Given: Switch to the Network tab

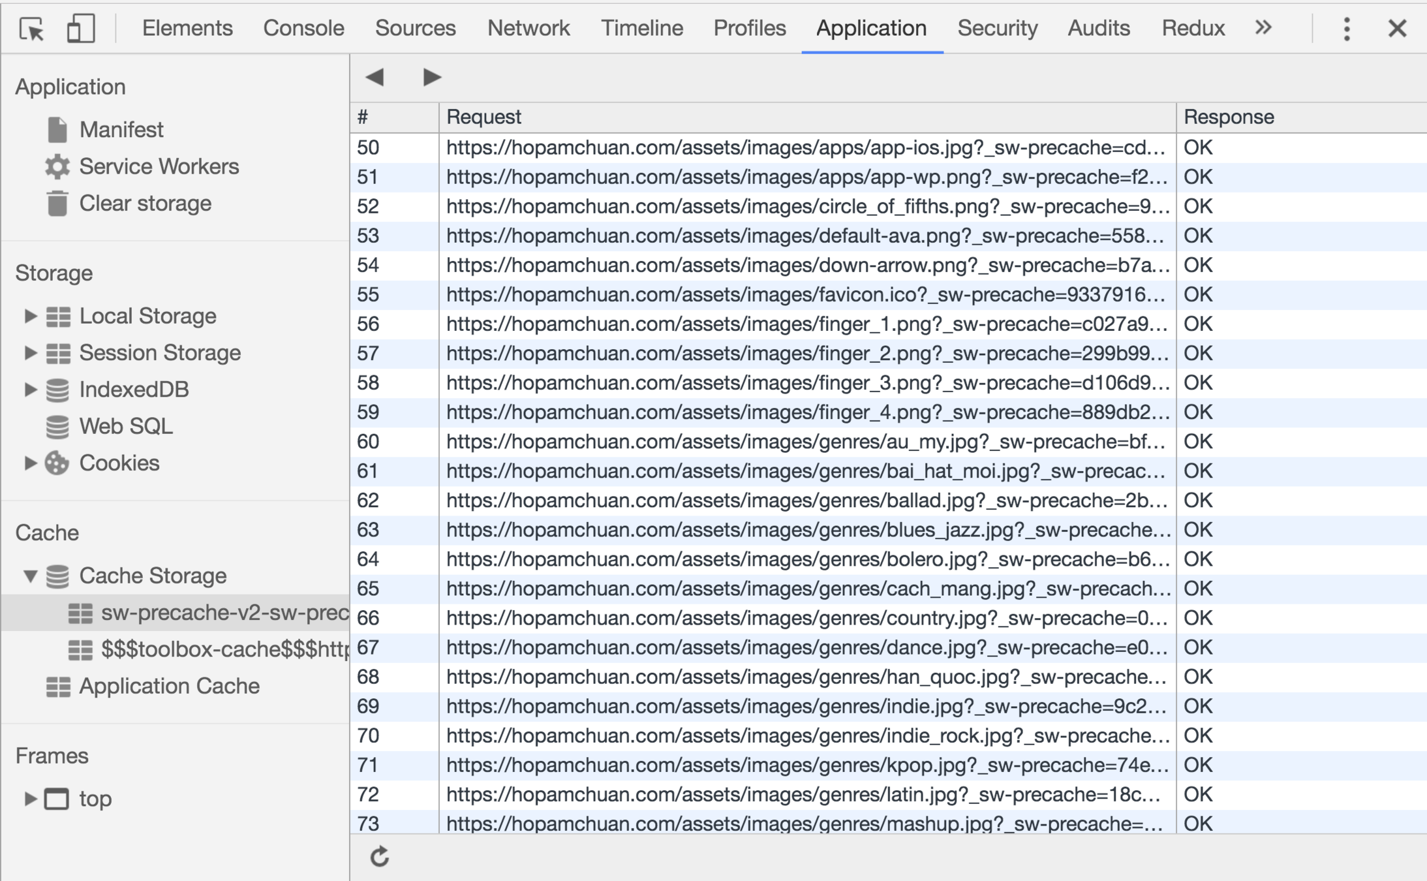Looking at the screenshot, I should click(x=528, y=28).
